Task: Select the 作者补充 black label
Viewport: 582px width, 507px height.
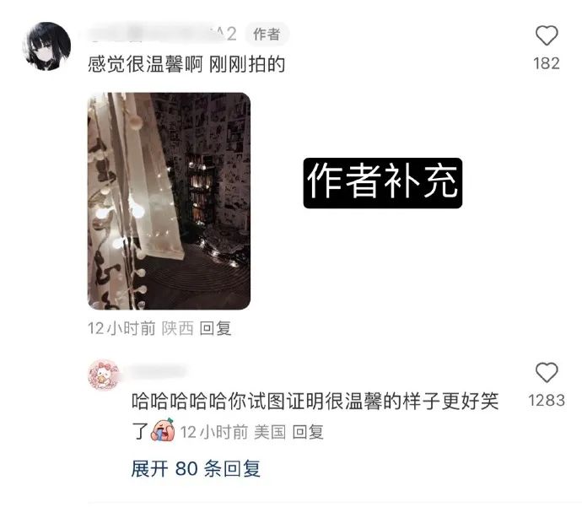Action: pos(383,182)
